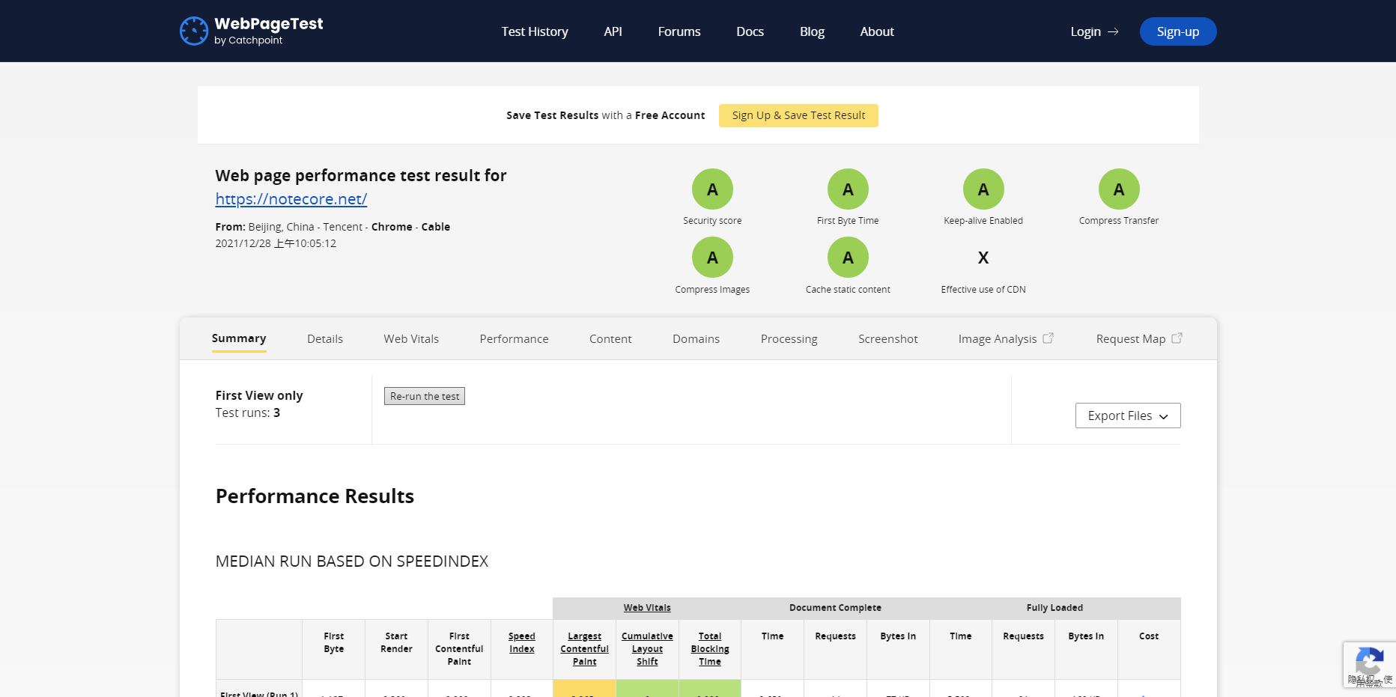Expand the Export Files dropdown
The height and width of the screenshot is (697, 1396).
click(x=1127, y=416)
